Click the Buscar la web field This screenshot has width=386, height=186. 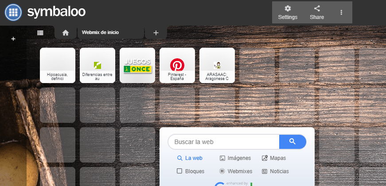224,142
